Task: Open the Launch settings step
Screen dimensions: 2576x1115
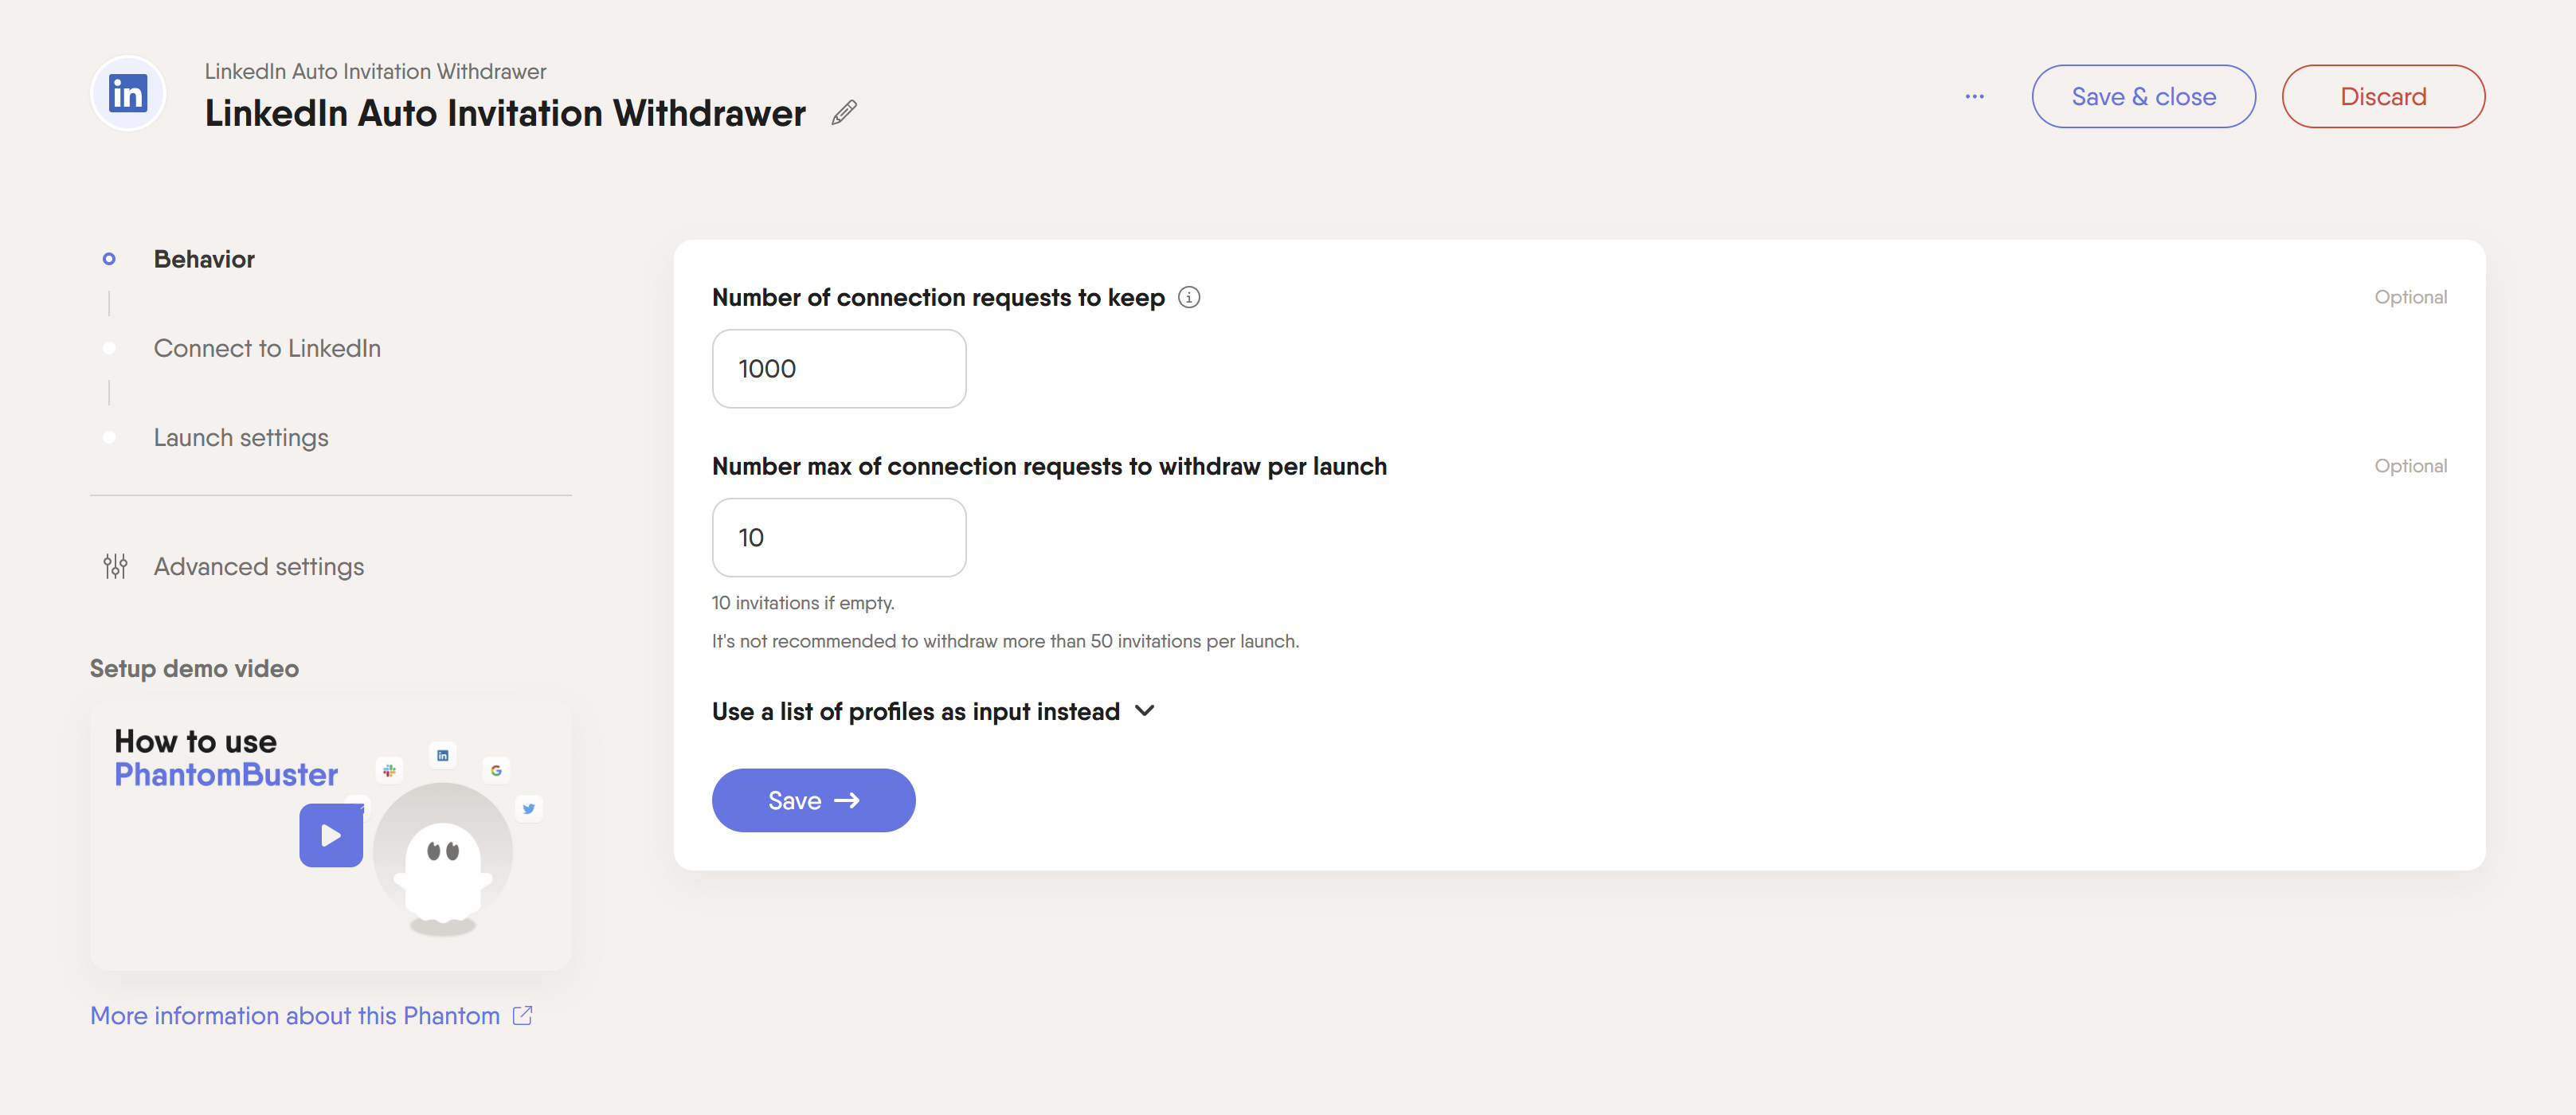Action: tap(241, 437)
